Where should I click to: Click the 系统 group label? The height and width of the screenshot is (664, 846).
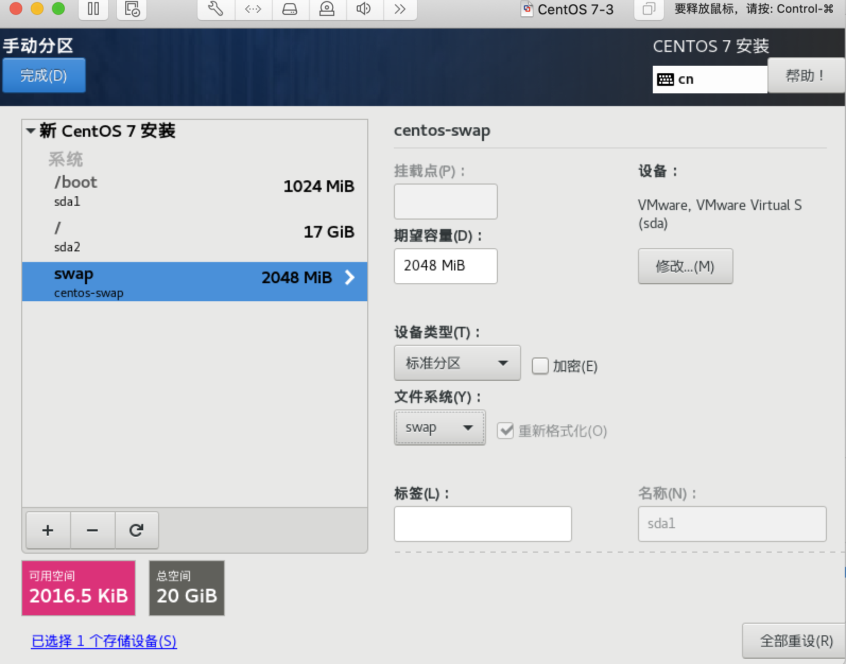(x=66, y=159)
